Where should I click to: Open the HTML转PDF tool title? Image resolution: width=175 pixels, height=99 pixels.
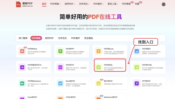[x=71, y=97]
